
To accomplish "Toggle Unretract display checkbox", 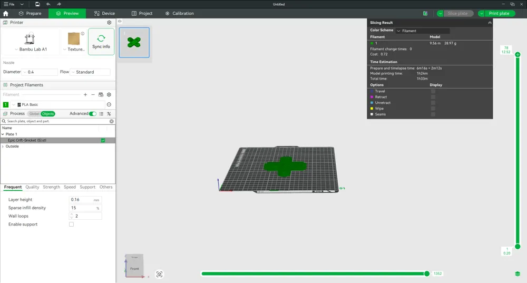I will 433,103.
